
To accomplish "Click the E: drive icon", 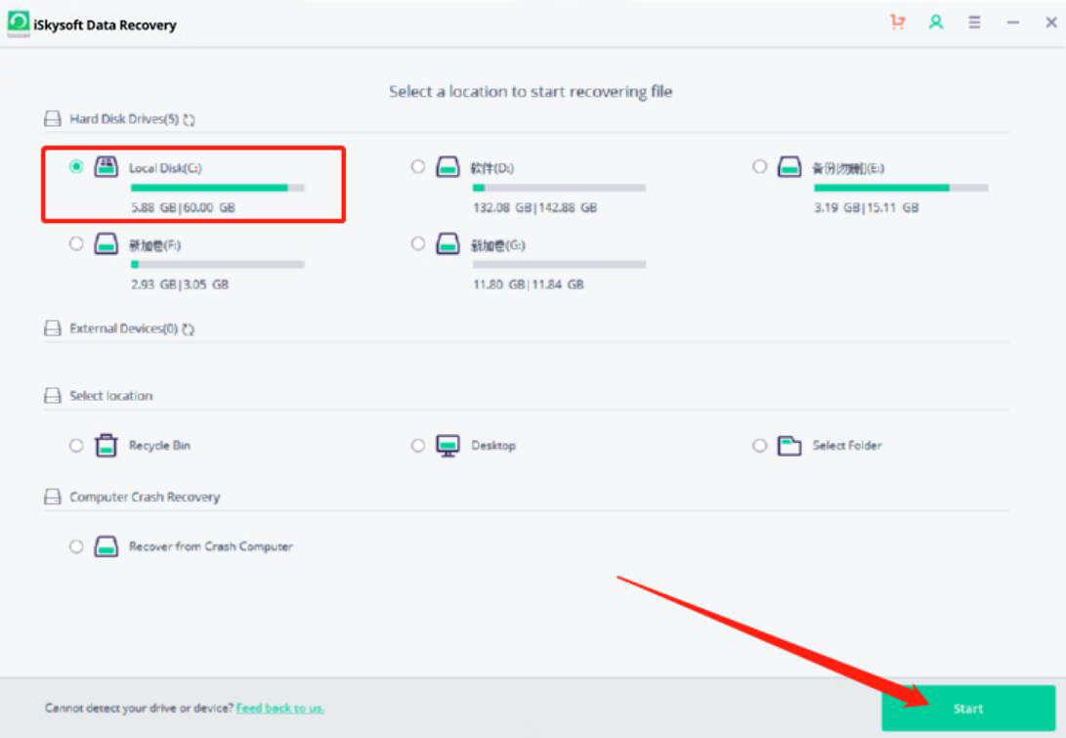I will pyautogui.click(x=789, y=166).
